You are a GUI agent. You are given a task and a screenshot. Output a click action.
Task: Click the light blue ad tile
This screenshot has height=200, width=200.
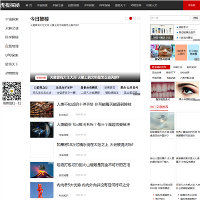(x=193, y=52)
